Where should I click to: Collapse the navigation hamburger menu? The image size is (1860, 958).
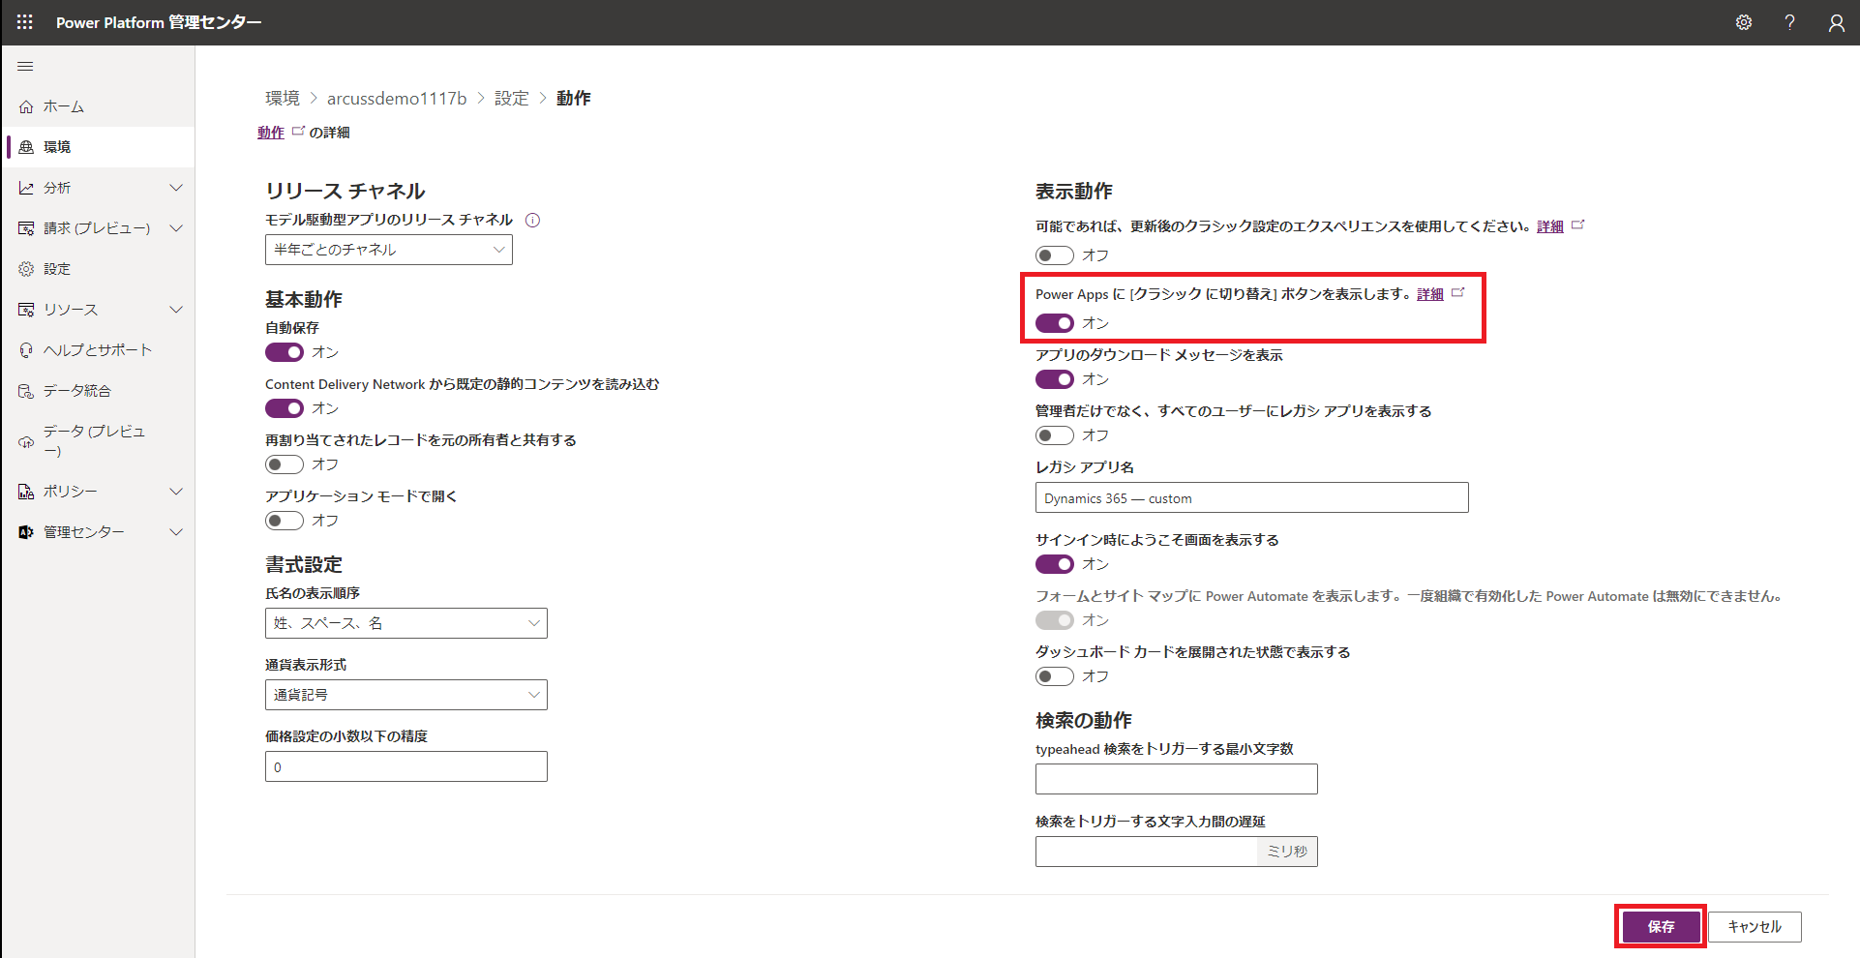point(25,66)
